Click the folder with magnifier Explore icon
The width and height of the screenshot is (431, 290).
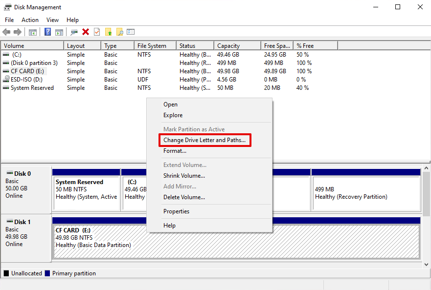point(119,32)
